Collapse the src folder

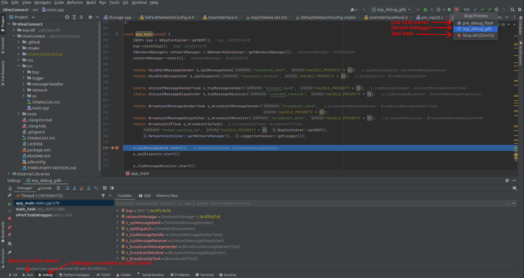point(19,66)
